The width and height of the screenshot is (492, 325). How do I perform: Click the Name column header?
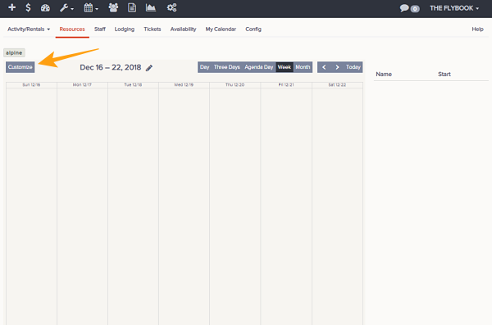pyautogui.click(x=384, y=74)
